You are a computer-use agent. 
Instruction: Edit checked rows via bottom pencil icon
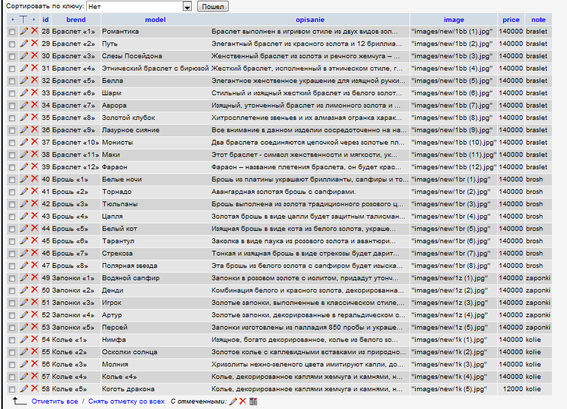[x=234, y=401]
